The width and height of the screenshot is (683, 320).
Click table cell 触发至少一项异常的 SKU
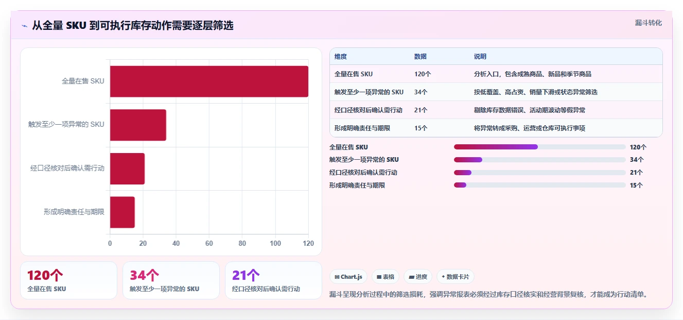pos(369,92)
